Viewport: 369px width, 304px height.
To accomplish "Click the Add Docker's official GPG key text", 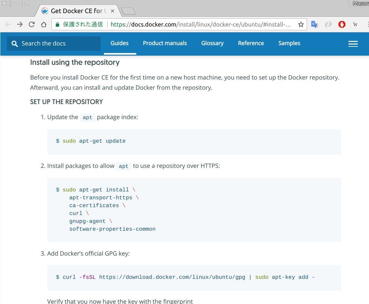I will pos(88,254).
